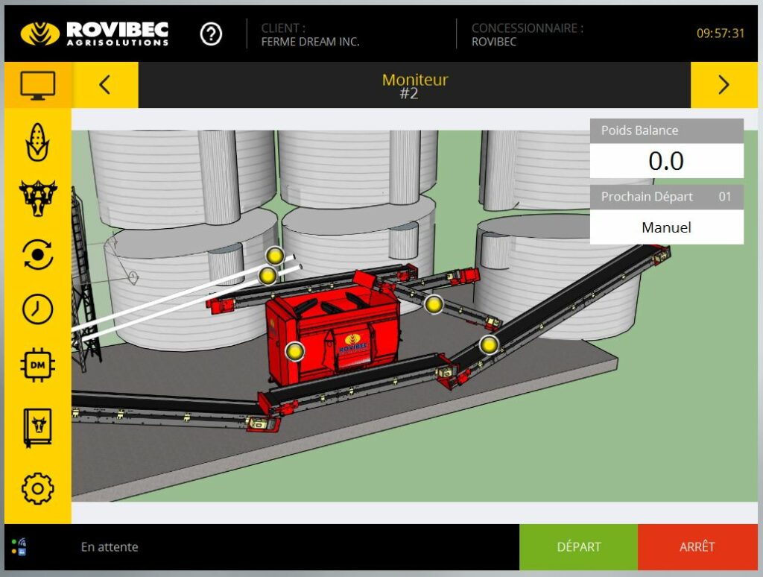Select the yellow marker on the conveyor behind the mixer
This screenshot has width=763, height=577.
433,305
